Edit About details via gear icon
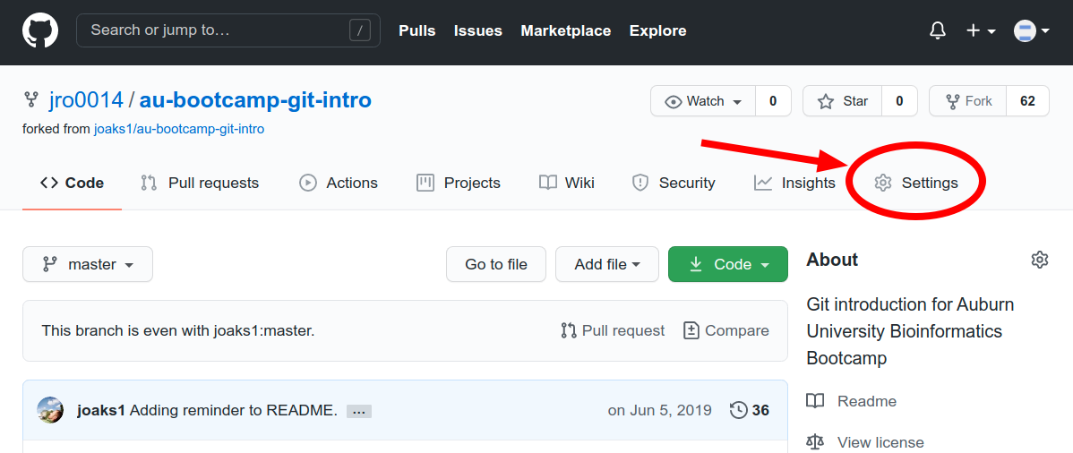This screenshot has height=453, width=1073. [x=1040, y=260]
